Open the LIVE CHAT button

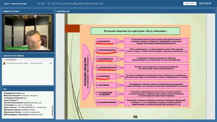[190, 4]
